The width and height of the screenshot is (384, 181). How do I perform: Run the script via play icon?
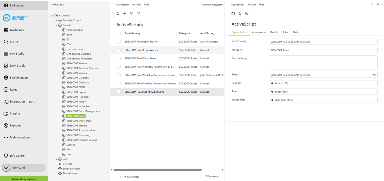click(x=247, y=13)
